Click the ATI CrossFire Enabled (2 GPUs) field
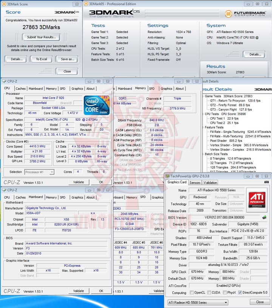Screen dimensions: 272x308 pos(228,286)
